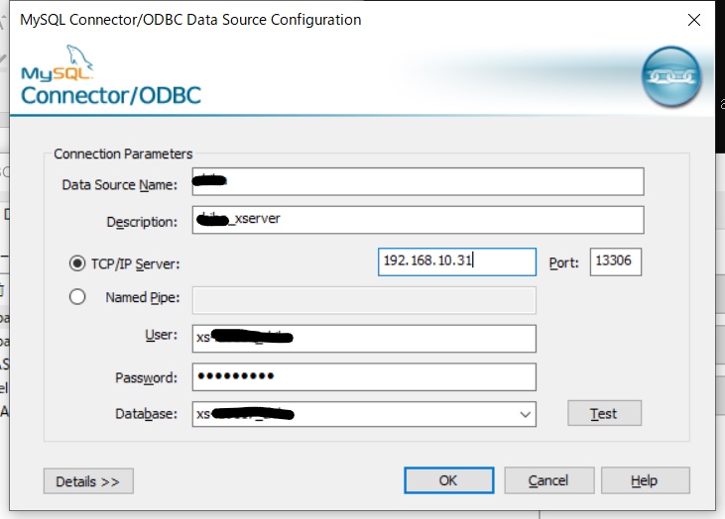Close the ODBC configuration dialog
Image resolution: width=725 pixels, height=519 pixels.
(693, 20)
